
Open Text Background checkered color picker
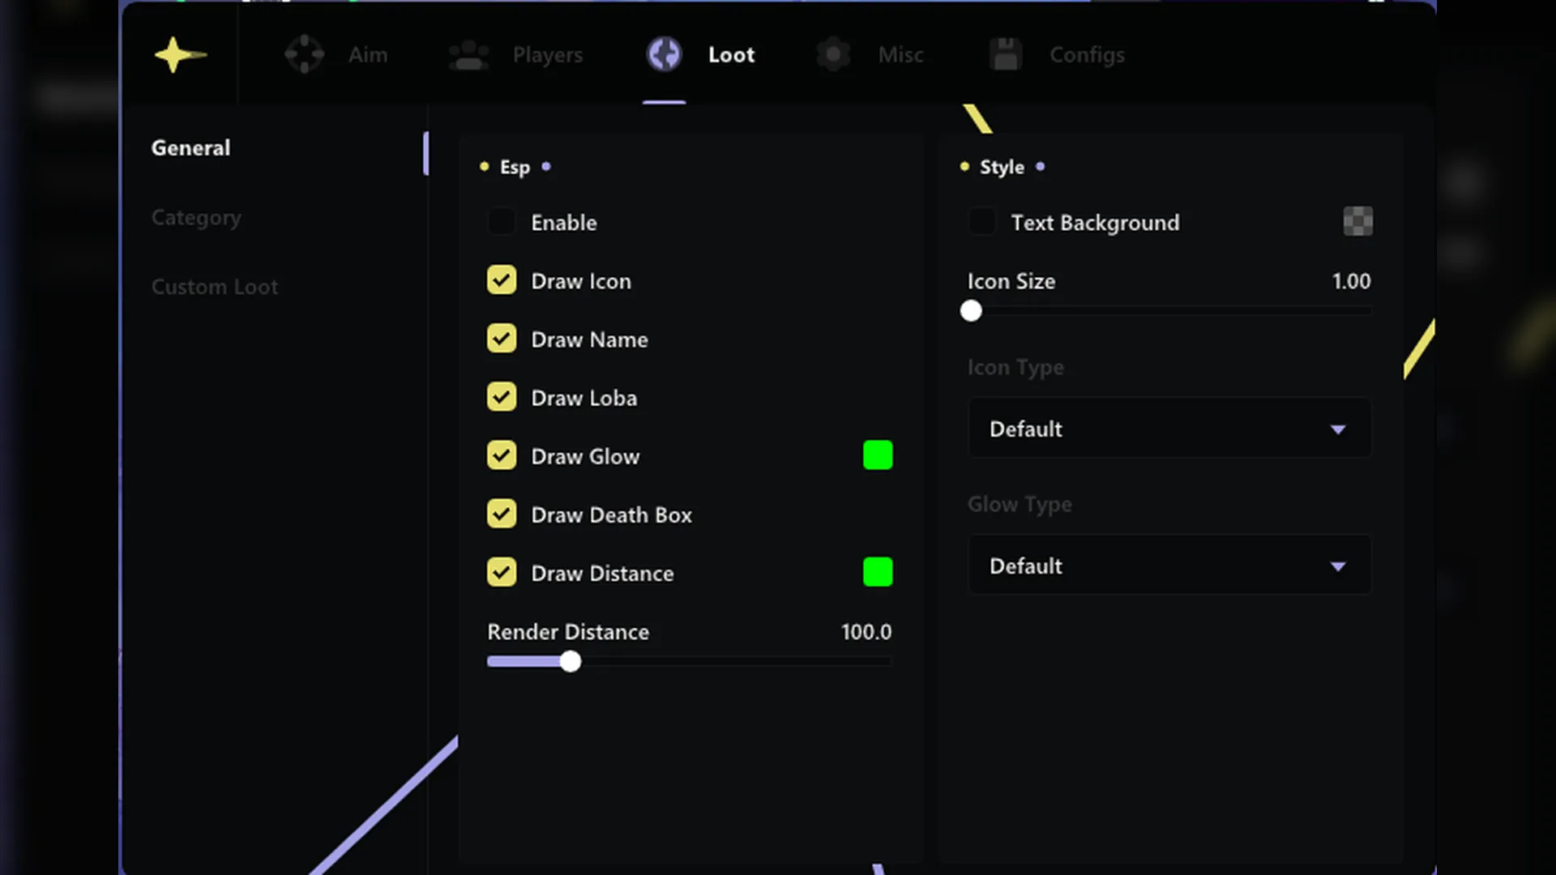click(x=1357, y=221)
